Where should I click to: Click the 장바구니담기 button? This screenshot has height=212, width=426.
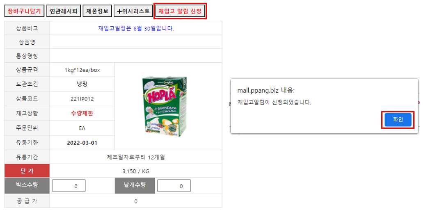pos(24,11)
